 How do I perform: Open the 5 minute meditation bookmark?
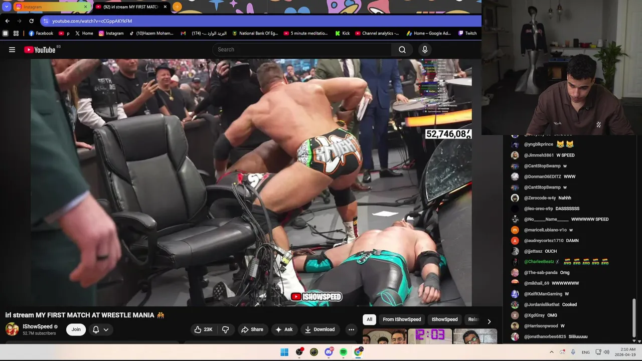[x=305, y=34]
